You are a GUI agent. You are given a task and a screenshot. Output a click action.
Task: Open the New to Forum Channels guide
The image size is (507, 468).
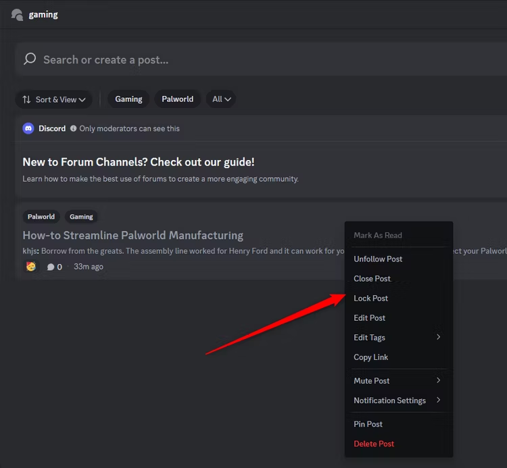tap(139, 162)
